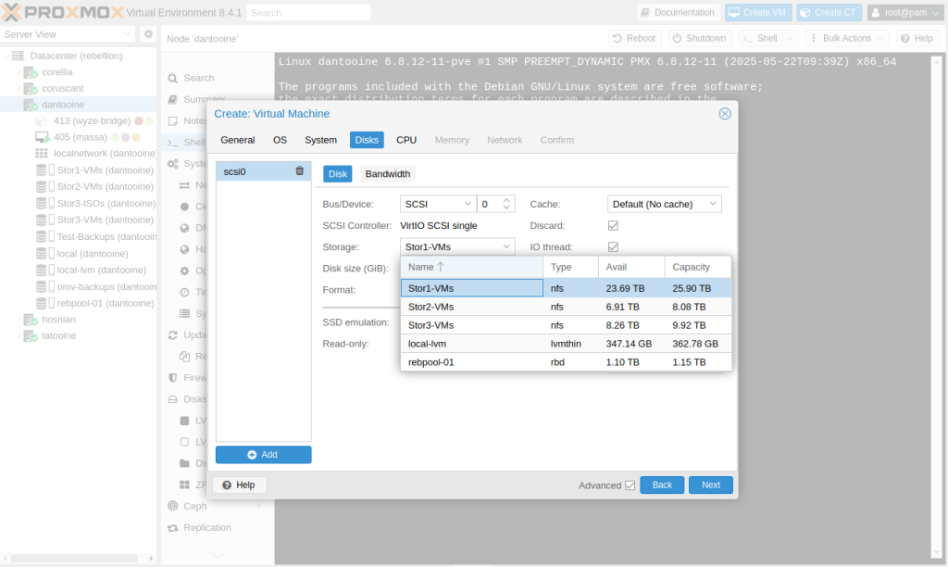The height and width of the screenshot is (567, 948).
Task: Switch to the System tab
Action: (x=320, y=140)
